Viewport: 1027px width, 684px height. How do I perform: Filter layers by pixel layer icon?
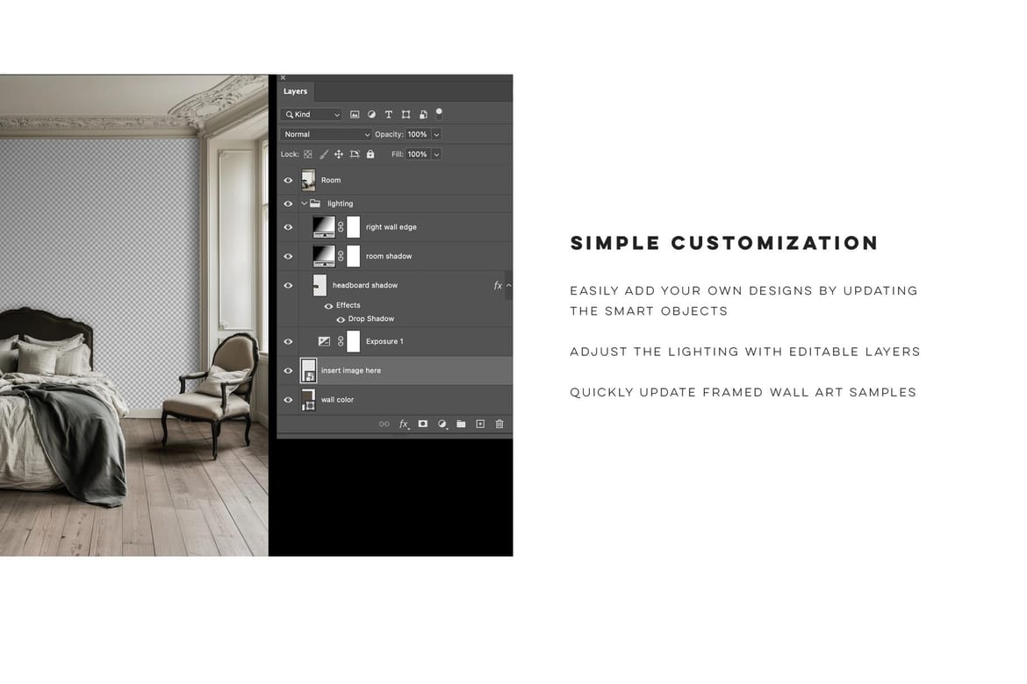(x=355, y=115)
